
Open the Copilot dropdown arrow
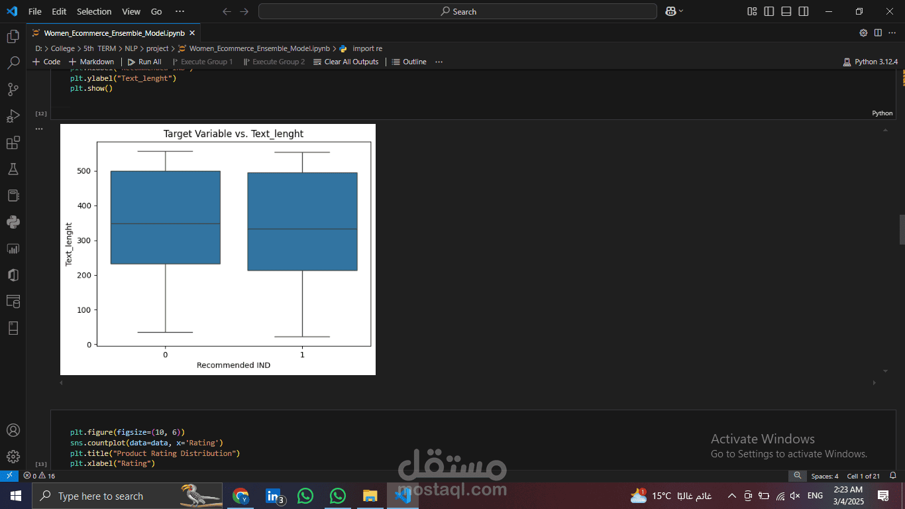point(681,11)
